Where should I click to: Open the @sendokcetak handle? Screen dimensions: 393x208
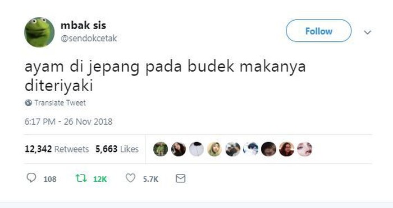[x=89, y=39]
